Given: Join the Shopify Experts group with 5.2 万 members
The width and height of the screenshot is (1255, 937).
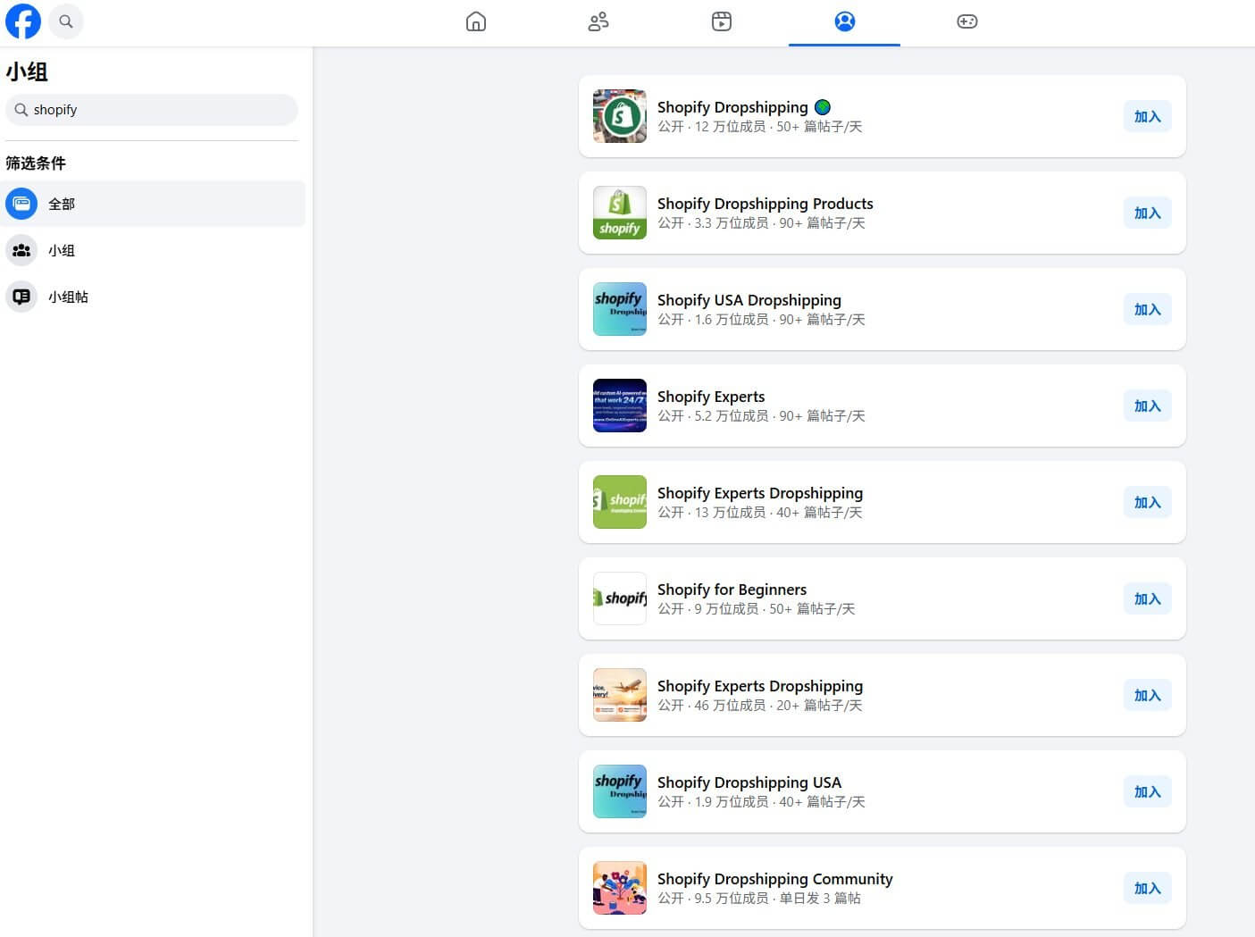Looking at the screenshot, I should pyautogui.click(x=1147, y=406).
